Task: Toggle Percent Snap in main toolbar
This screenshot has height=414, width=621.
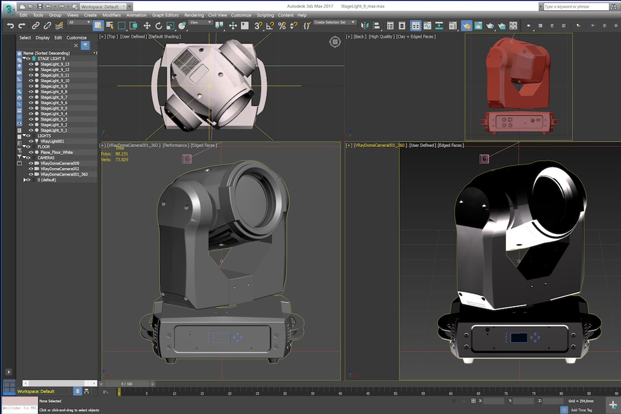Action: (x=282, y=25)
